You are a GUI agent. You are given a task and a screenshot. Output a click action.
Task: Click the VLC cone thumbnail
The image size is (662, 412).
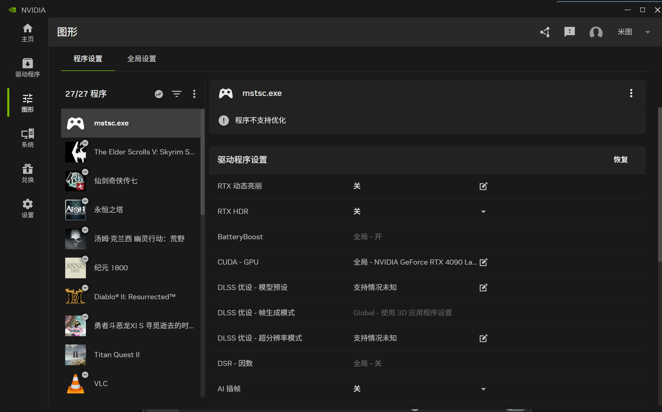[76, 384]
